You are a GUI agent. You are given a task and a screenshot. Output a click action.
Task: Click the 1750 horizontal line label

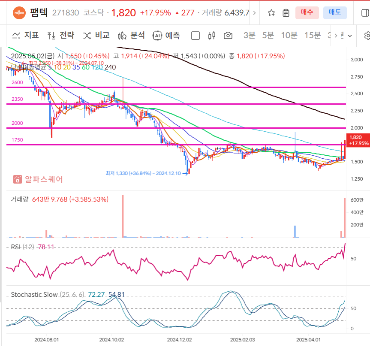[17, 140]
